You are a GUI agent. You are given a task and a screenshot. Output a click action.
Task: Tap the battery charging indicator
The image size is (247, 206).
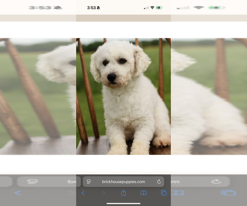[159, 7]
